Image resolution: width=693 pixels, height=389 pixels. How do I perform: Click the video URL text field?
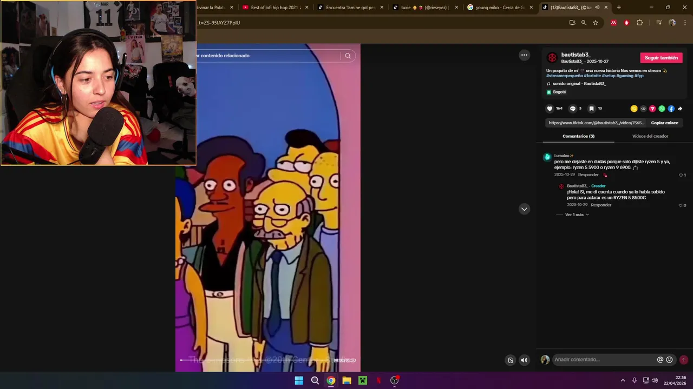click(x=596, y=123)
